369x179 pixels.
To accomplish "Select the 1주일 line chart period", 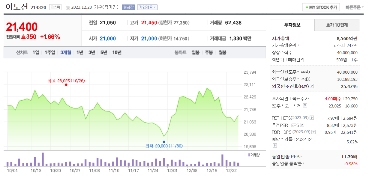I will click(50, 52).
